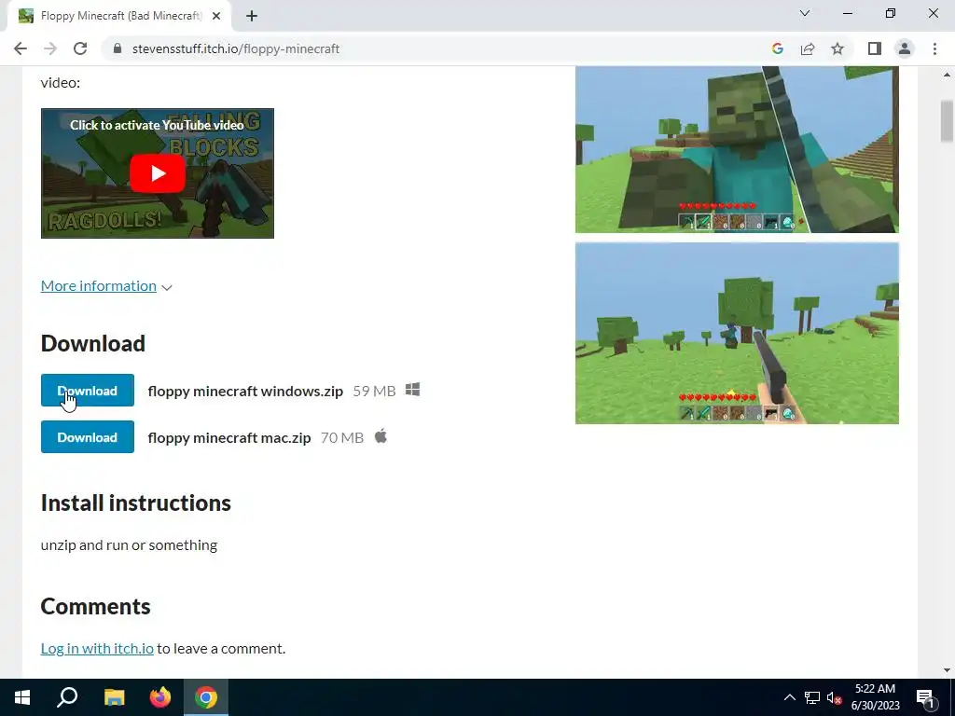
Task: Open the pistol screenshot thumbnail
Action: tap(737, 333)
